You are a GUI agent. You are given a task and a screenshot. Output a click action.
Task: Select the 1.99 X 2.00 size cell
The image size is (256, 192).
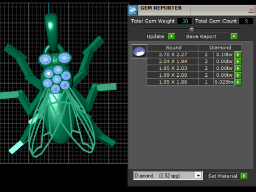pyautogui.click(x=173, y=75)
